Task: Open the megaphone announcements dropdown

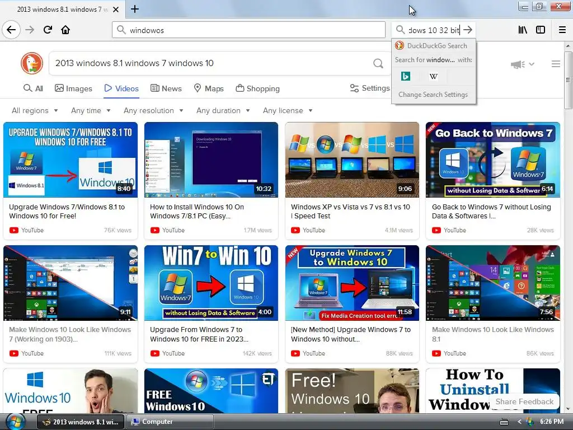Action: tap(523, 64)
